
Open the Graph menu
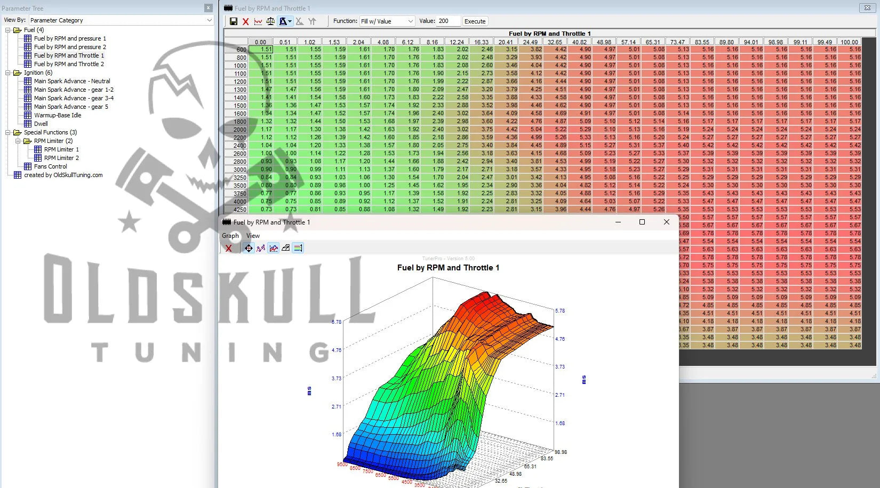tap(230, 236)
